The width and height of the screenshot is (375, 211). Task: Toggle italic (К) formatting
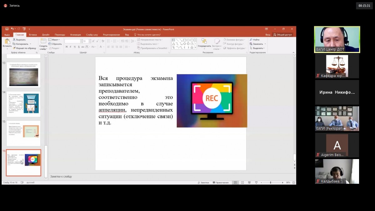pyautogui.click(x=71, y=47)
